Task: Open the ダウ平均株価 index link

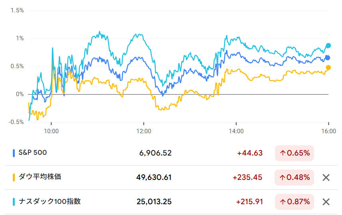Action: coord(40,177)
